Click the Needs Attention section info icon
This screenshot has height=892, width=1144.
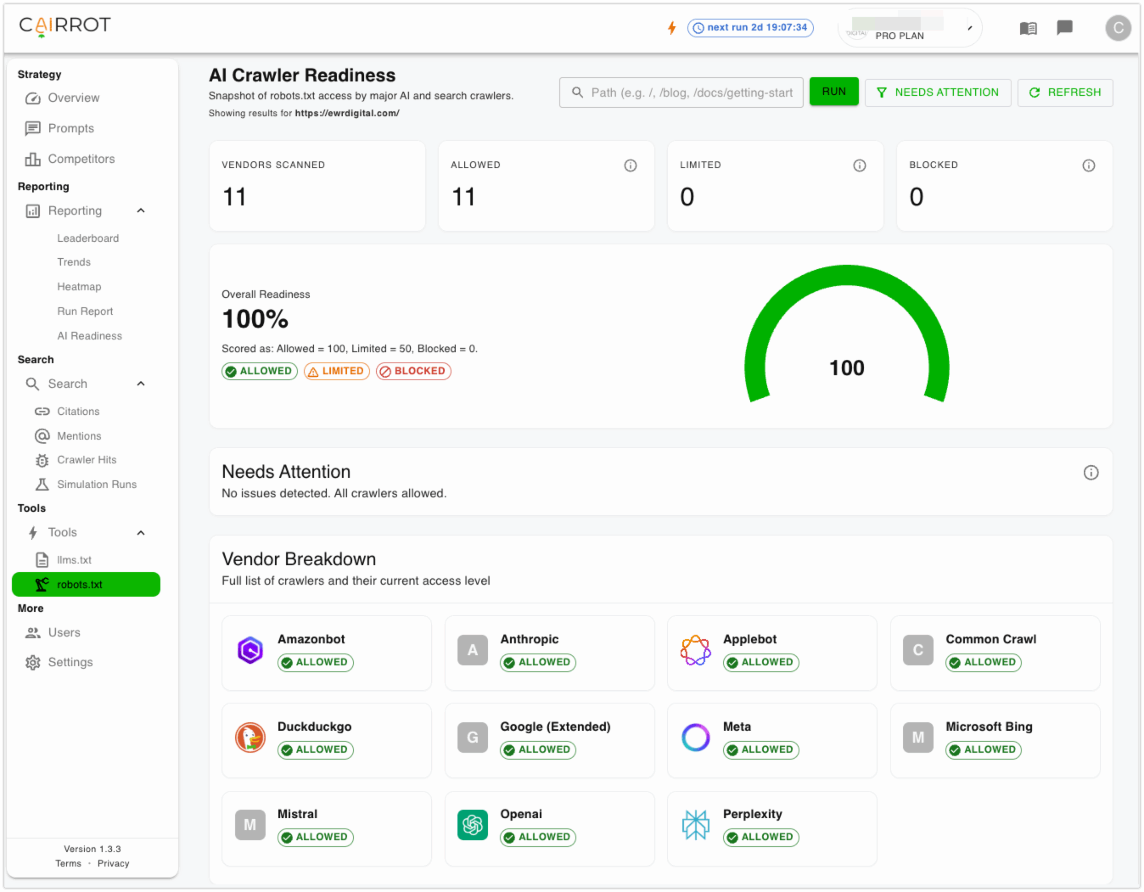1090,472
